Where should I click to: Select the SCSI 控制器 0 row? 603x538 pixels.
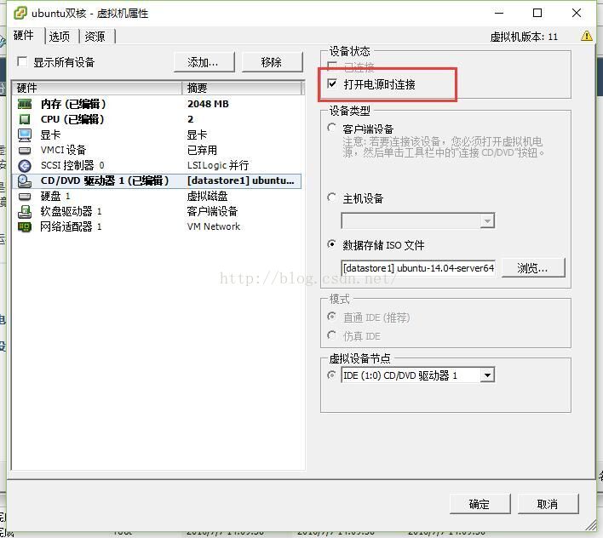coord(157,166)
